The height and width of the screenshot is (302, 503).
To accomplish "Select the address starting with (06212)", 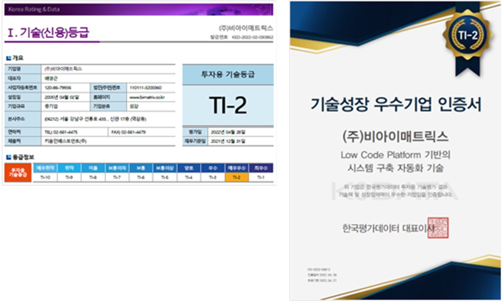I will [95, 119].
